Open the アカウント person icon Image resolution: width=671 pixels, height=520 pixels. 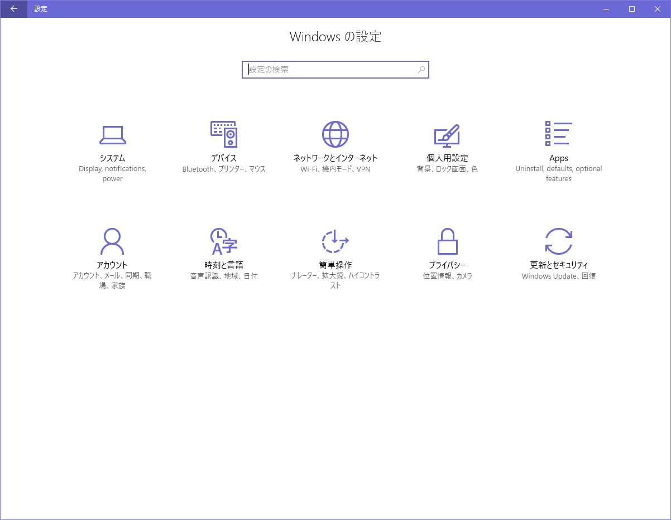112,241
